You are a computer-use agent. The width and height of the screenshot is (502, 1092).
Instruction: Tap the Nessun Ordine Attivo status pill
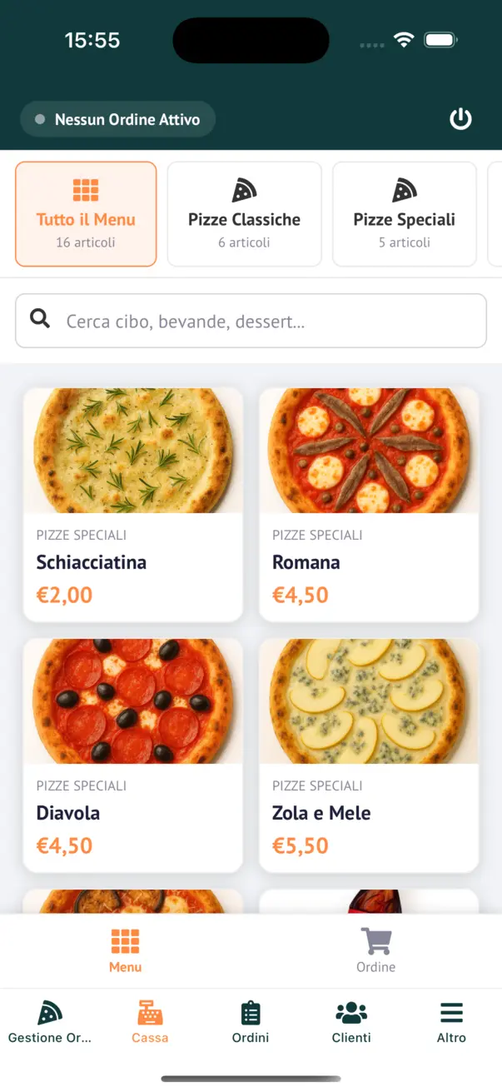pyautogui.click(x=117, y=119)
